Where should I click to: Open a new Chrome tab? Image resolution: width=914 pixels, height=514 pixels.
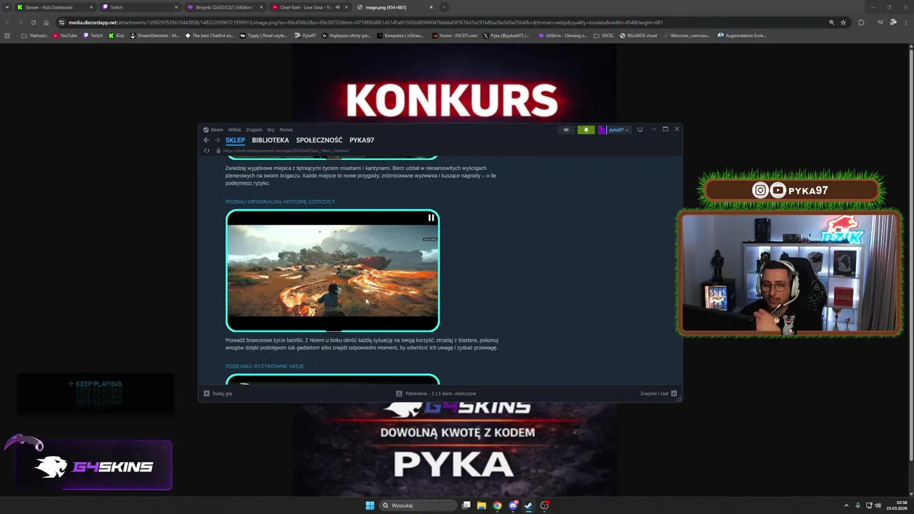(443, 7)
